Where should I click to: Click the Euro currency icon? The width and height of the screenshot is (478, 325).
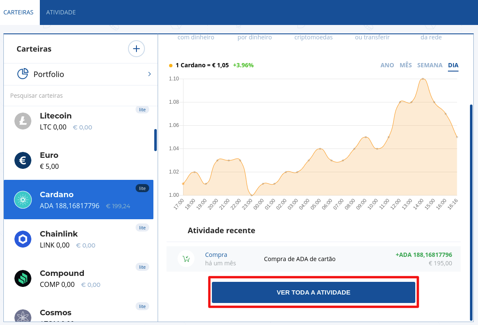pyautogui.click(x=23, y=160)
